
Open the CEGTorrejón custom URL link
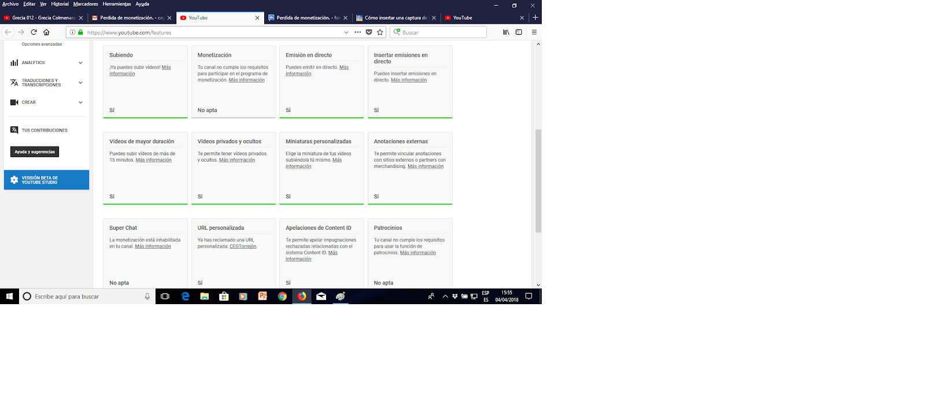coord(243,246)
